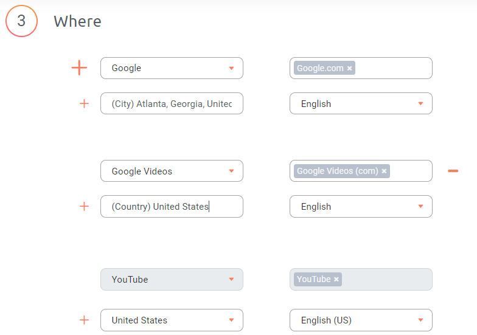The image size is (477, 335).
Task: Remove the YouTube tag
Action: [336, 279]
